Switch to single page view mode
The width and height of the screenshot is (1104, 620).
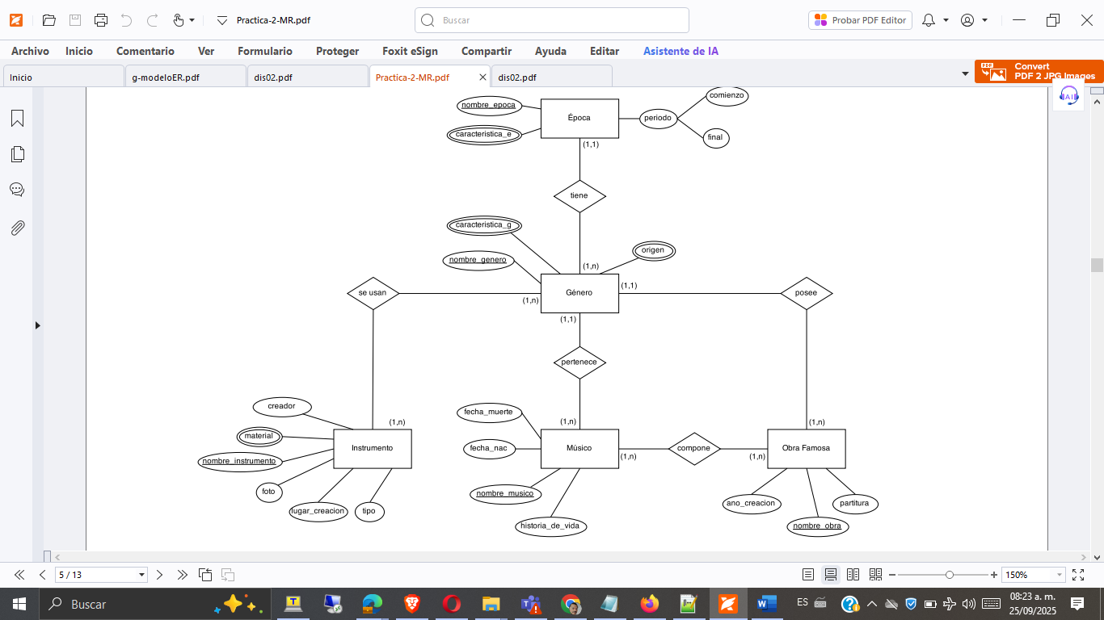click(x=808, y=575)
